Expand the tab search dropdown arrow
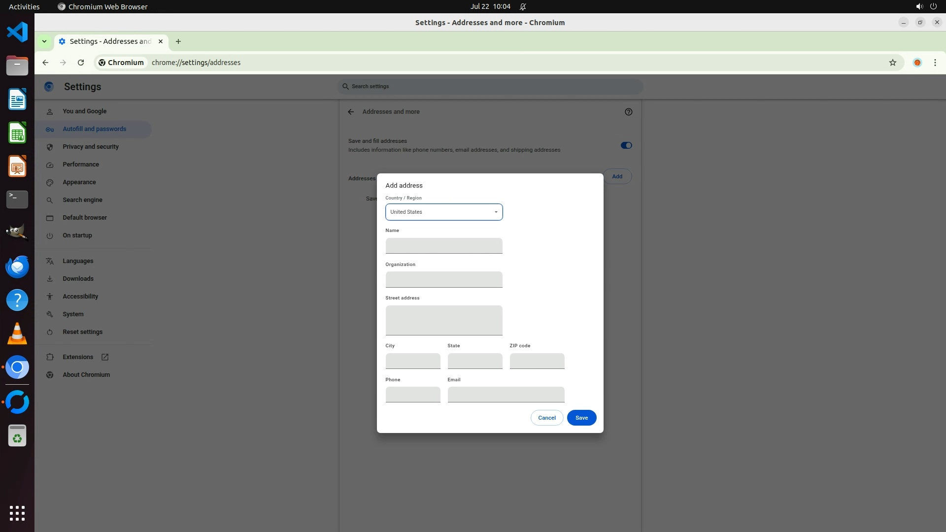This screenshot has height=532, width=946. (x=44, y=41)
